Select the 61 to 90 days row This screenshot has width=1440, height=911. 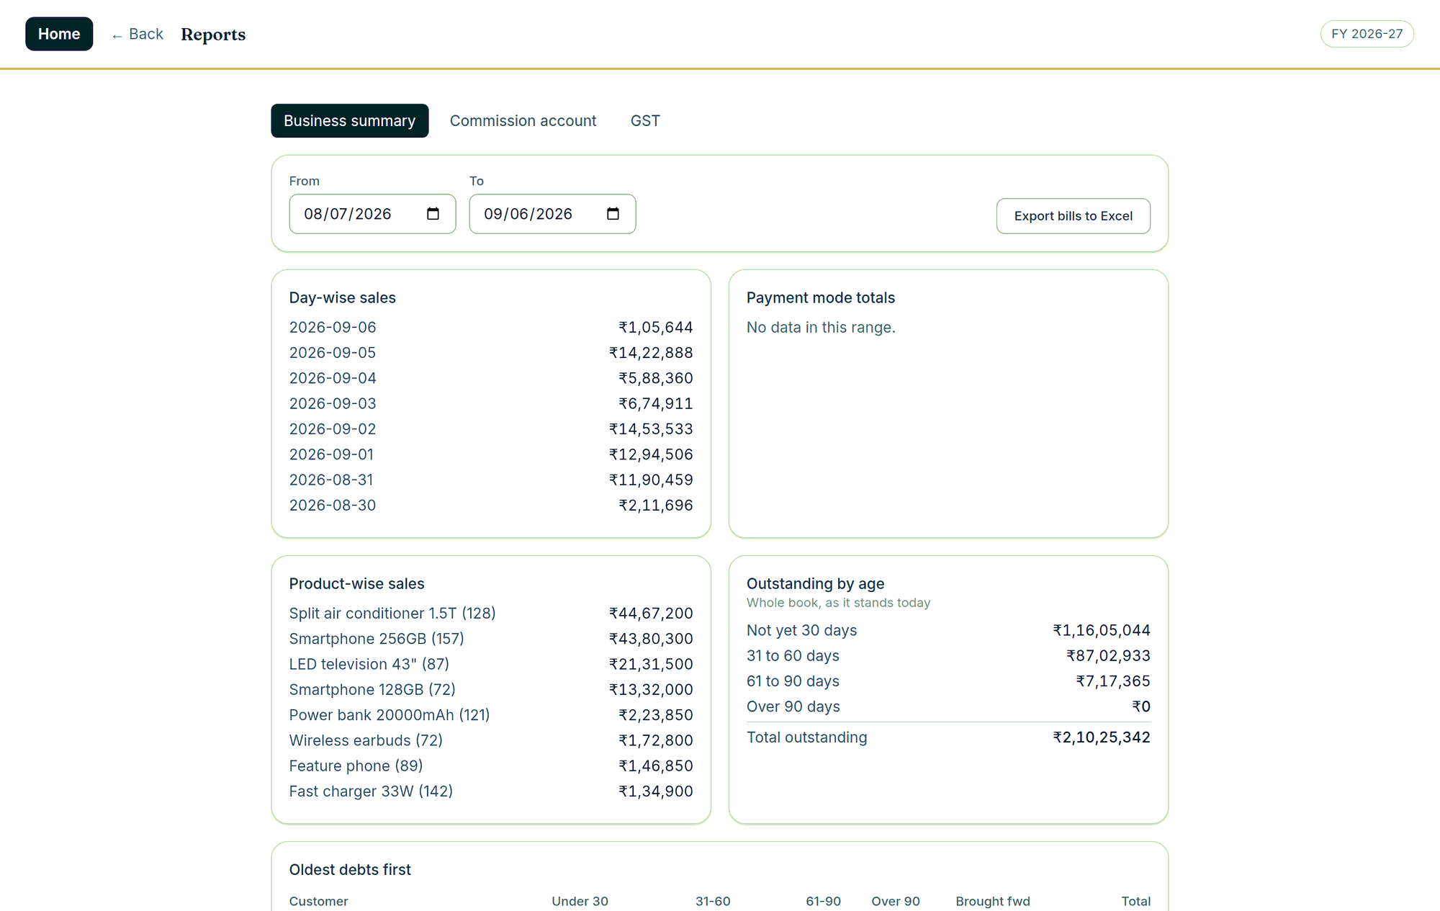[x=948, y=681]
